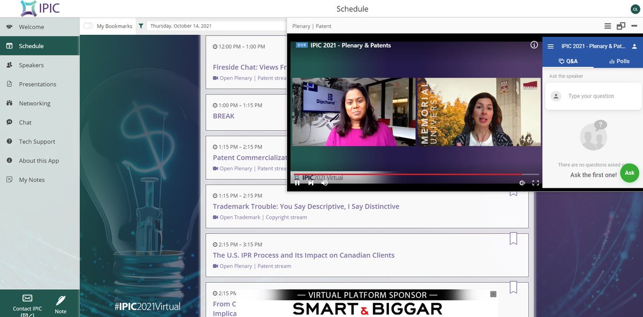643x317 pixels.
Task: Click the Ask the speaker label
Action: [566, 76]
